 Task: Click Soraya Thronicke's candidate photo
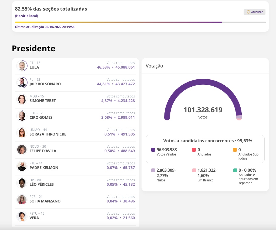(x=22, y=133)
